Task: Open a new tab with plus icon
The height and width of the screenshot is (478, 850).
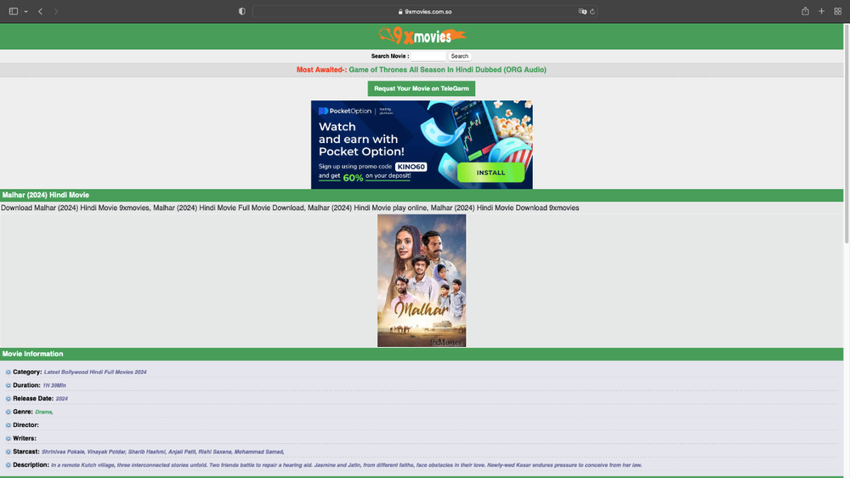Action: (x=821, y=11)
